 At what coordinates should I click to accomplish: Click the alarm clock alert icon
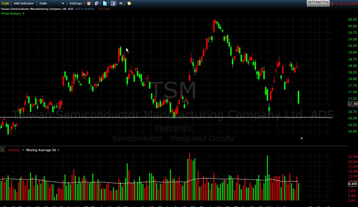89,3
